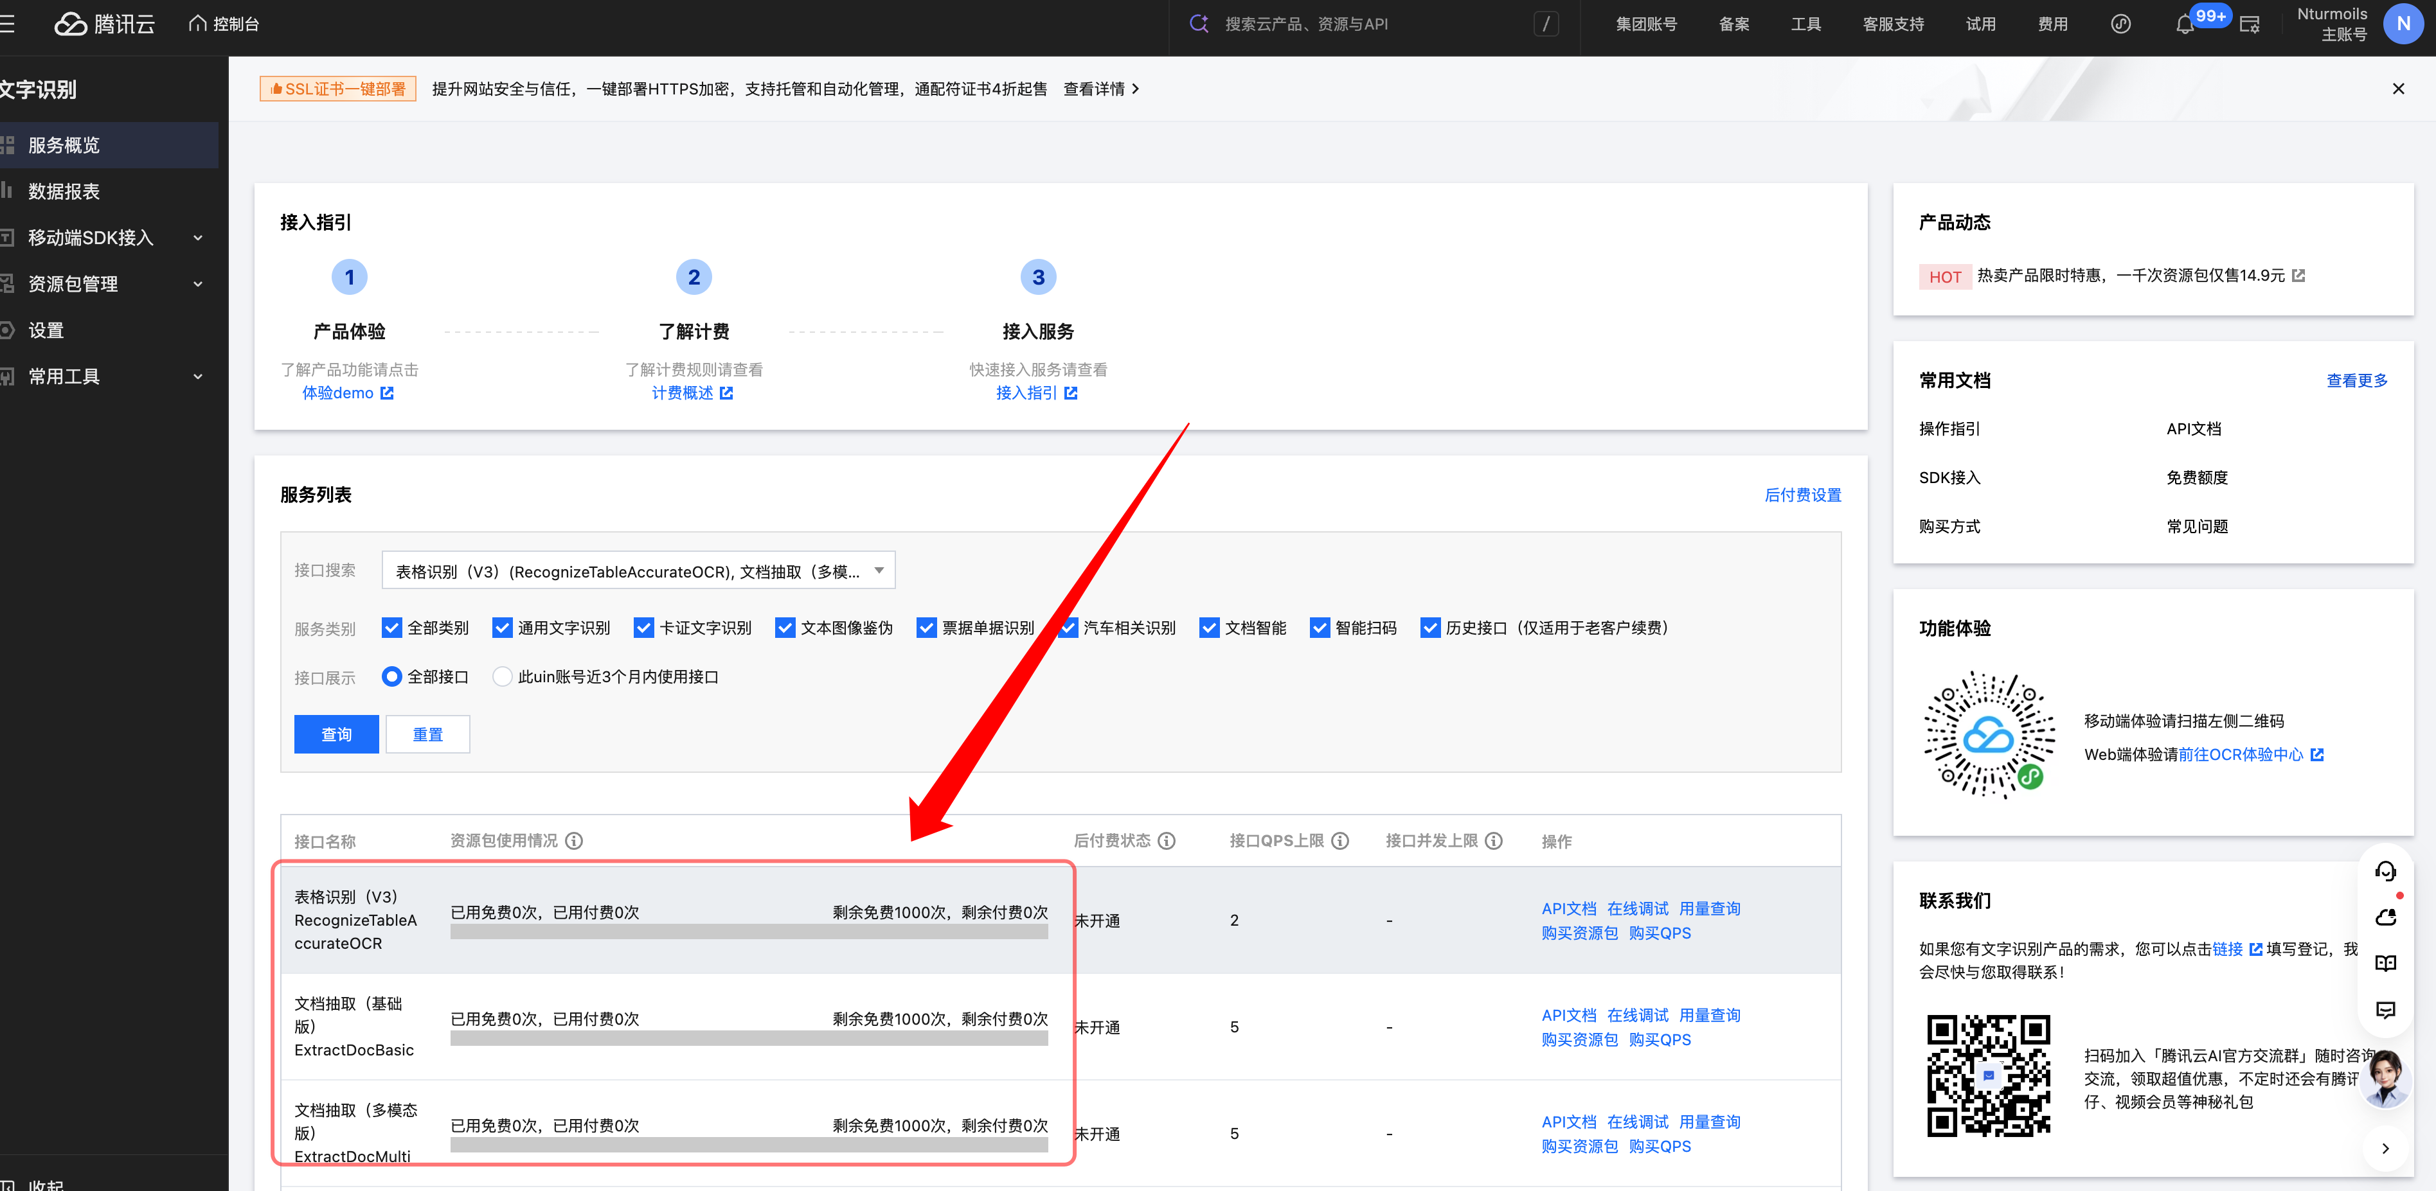Click usage bar for ExtractDocBasic
Image resolution: width=2436 pixels, height=1191 pixels.
point(749,1040)
